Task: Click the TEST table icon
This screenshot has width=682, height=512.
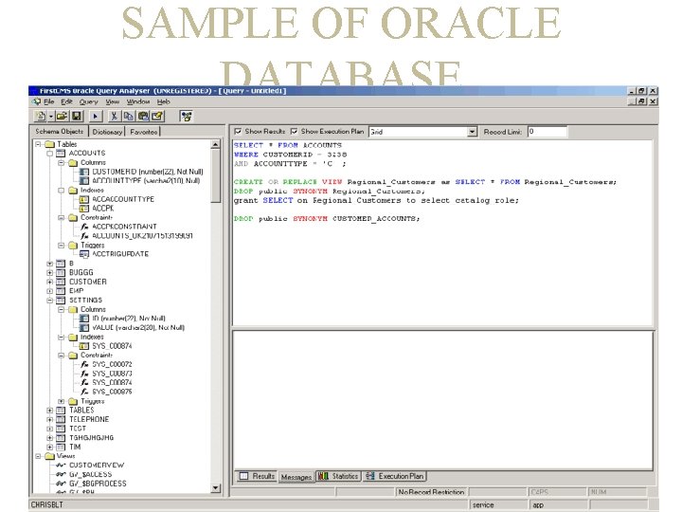Action: click(61, 429)
